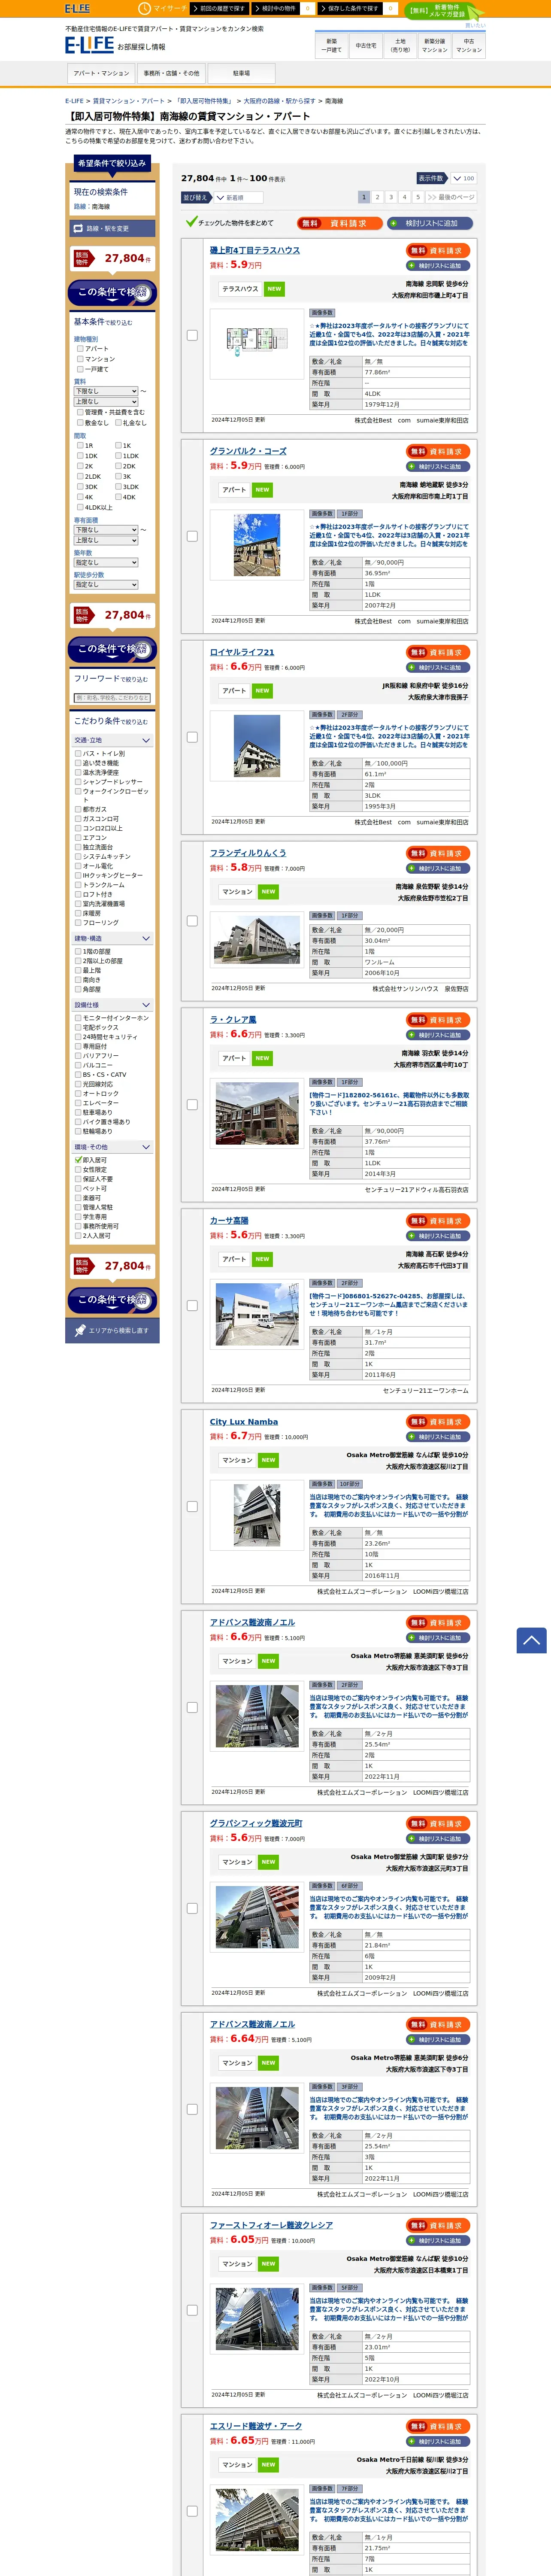
Task: Check the オートロック checkbox
Action: click(78, 1094)
